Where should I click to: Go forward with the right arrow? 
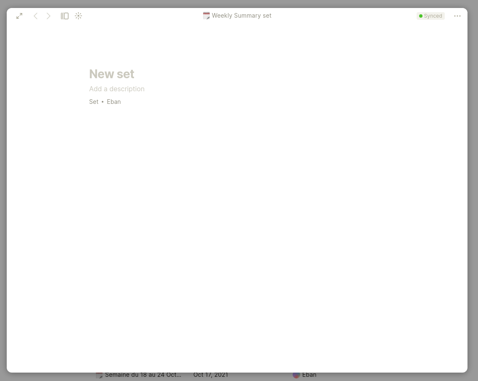click(x=48, y=16)
